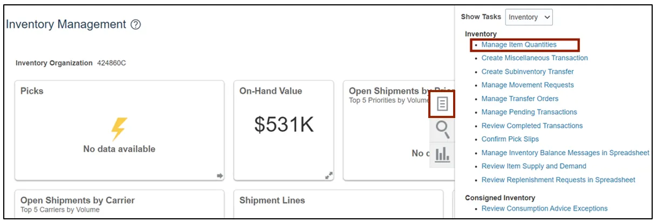Click Manage Pending Transactions link
657x222 pixels.
tap(529, 112)
